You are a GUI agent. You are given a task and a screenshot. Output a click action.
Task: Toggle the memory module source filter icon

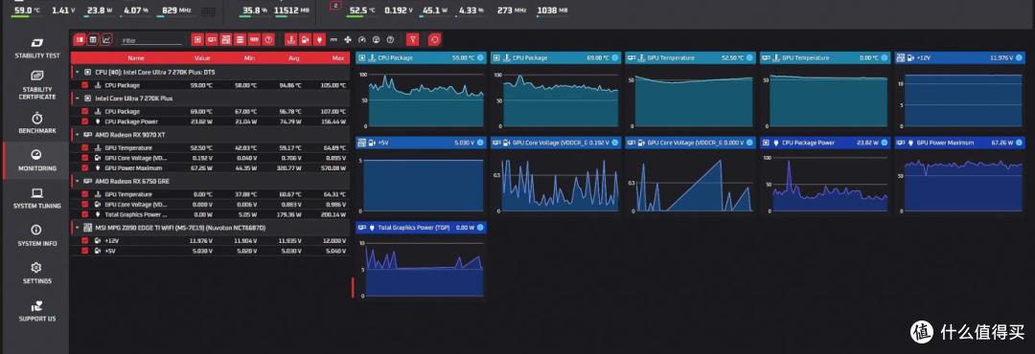click(254, 39)
